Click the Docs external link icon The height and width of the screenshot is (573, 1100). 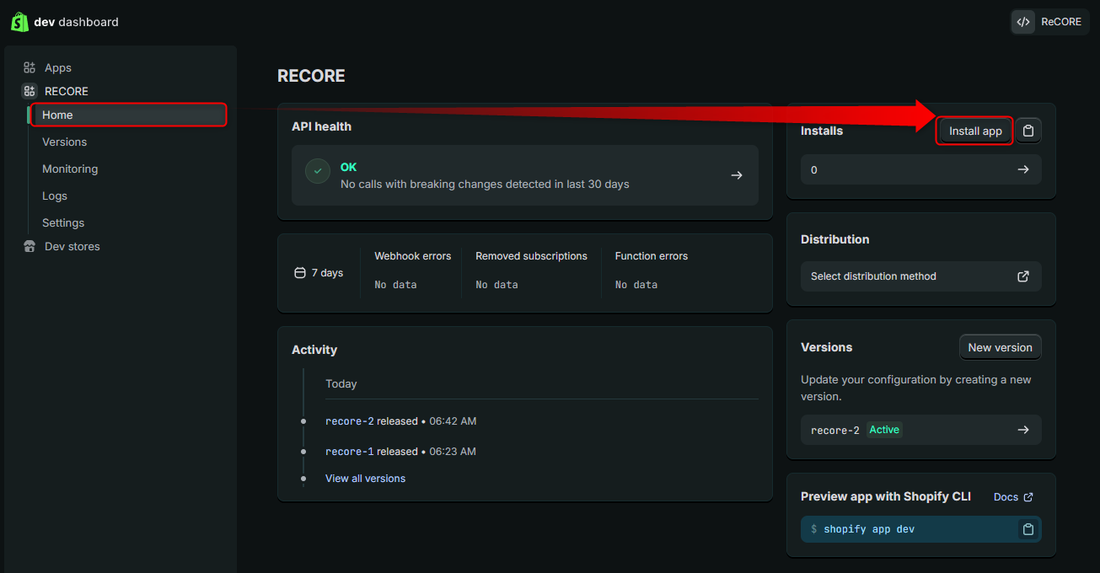point(1028,497)
